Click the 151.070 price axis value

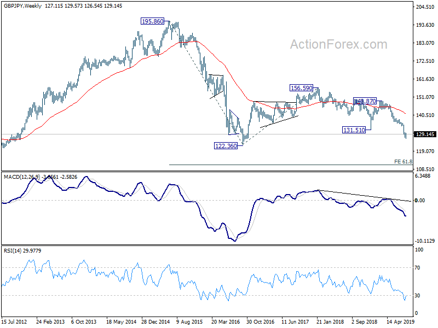click(x=425, y=97)
